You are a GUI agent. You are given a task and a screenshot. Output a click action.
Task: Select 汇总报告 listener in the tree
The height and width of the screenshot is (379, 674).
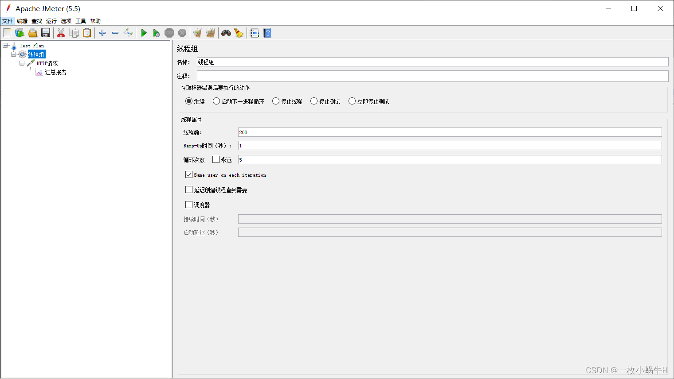pyautogui.click(x=55, y=72)
